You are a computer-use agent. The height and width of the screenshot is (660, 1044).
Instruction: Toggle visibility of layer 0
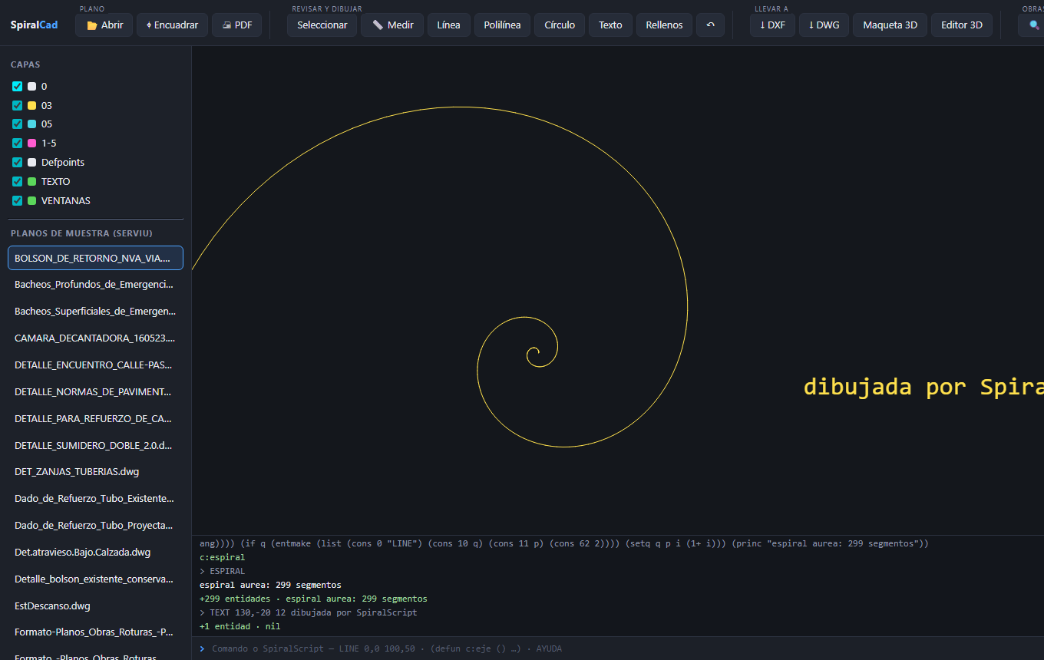(17, 87)
